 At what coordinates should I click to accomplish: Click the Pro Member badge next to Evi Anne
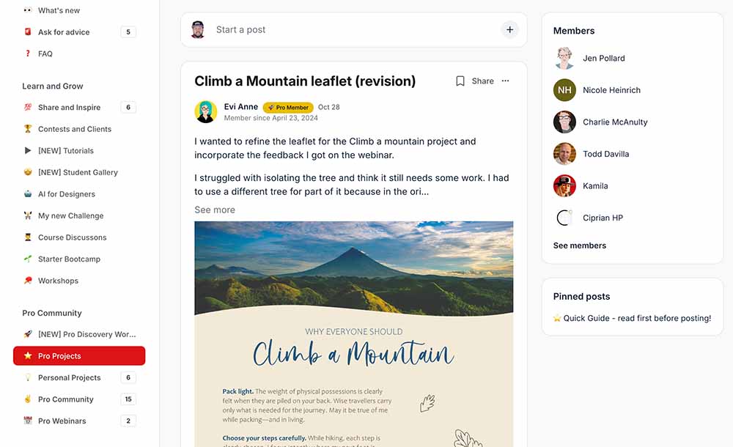click(288, 108)
